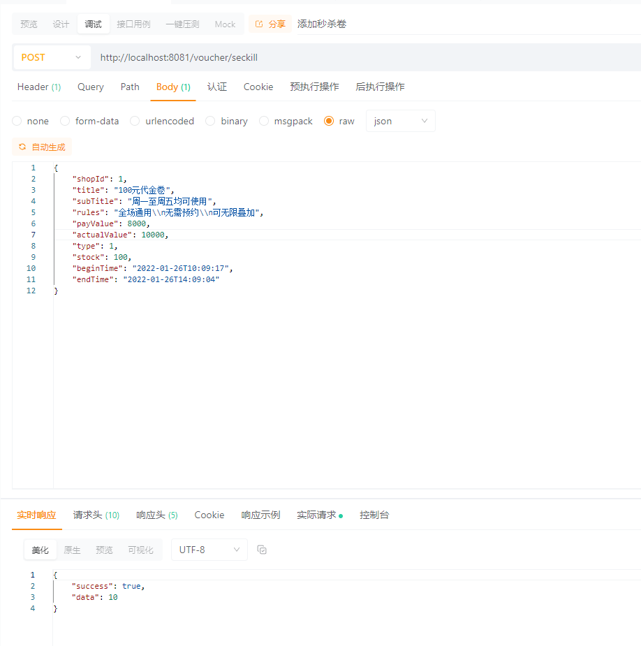Open the Body (1) tab
This screenshot has width=641, height=646.
[173, 87]
